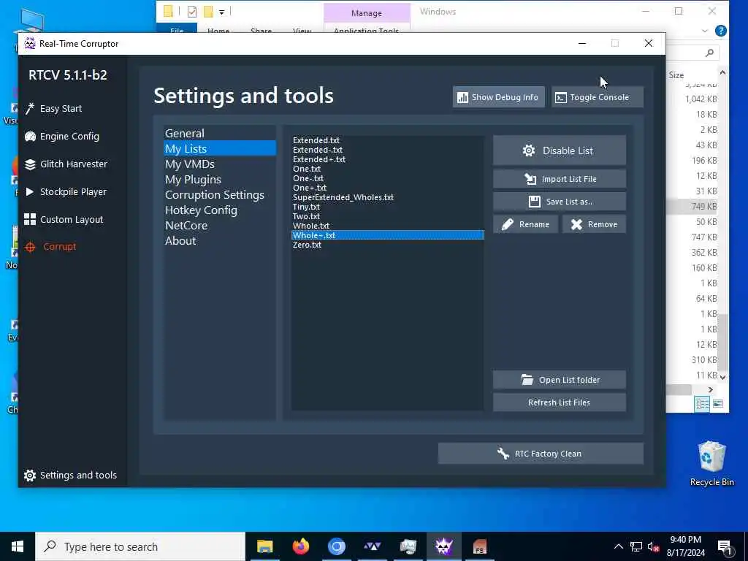This screenshot has height=561, width=748.
Task: Show hidden tray icons chevron
Action: coord(618,546)
